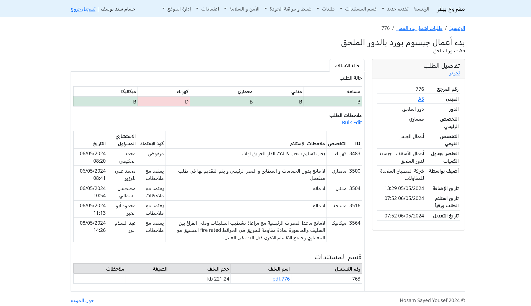Open إدارة الموقع dropdown menu
Screen dimensions: 531x306
[176, 9]
